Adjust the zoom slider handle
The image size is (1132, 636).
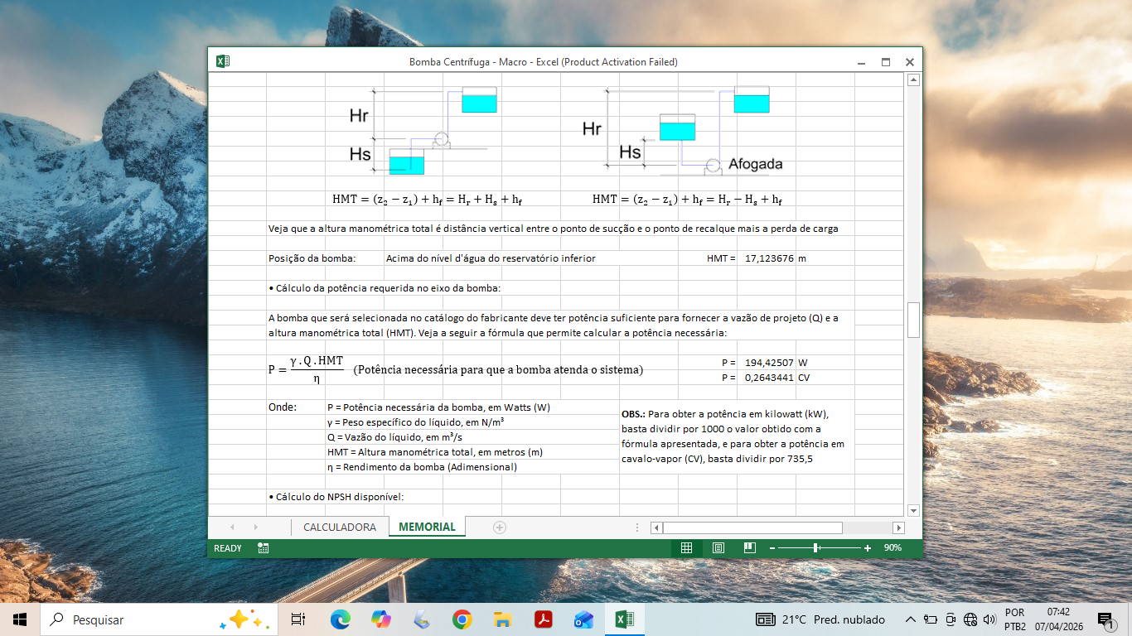[816, 548]
